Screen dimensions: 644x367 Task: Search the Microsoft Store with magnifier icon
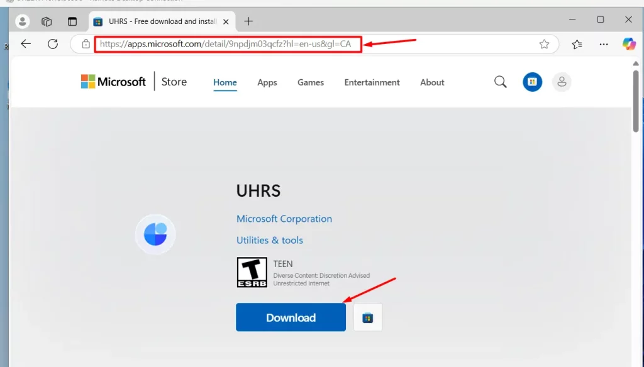(x=500, y=82)
